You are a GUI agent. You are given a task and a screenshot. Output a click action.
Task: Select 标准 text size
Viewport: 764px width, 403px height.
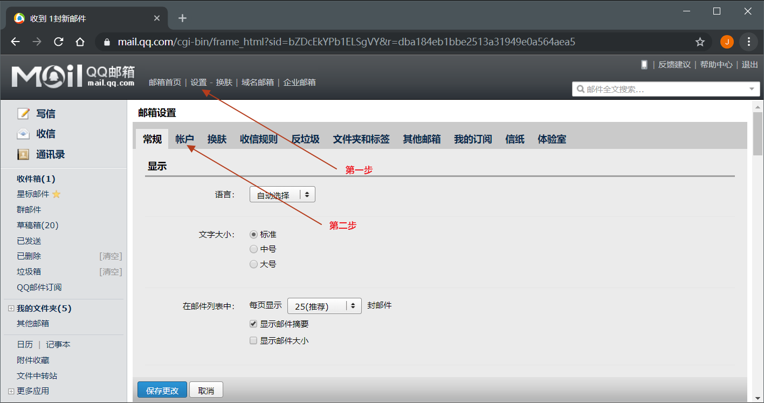253,235
